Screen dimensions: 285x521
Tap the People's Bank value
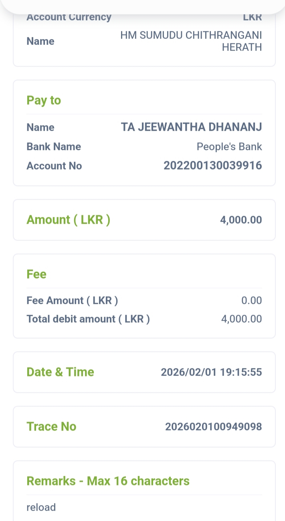[x=229, y=147]
